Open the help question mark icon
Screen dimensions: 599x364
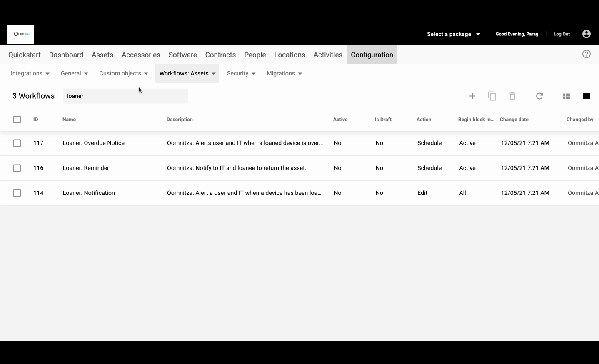(586, 54)
